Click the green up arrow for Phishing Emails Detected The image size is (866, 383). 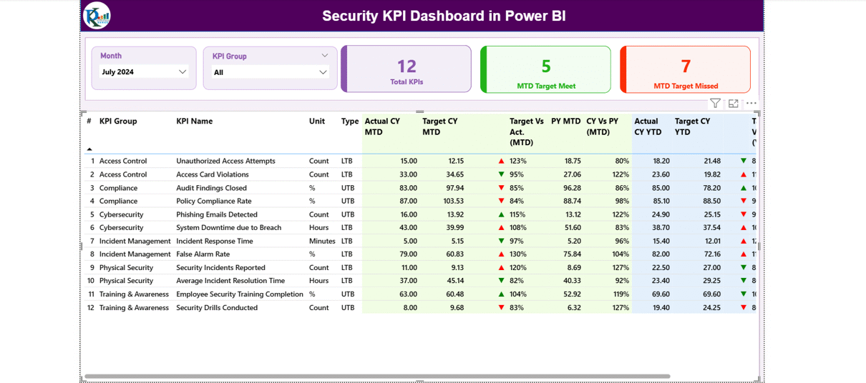(501, 214)
